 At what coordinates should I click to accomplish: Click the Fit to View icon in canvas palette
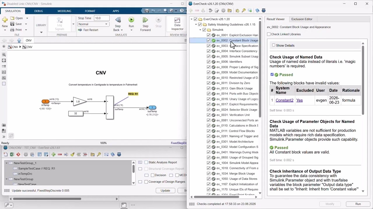4,60
